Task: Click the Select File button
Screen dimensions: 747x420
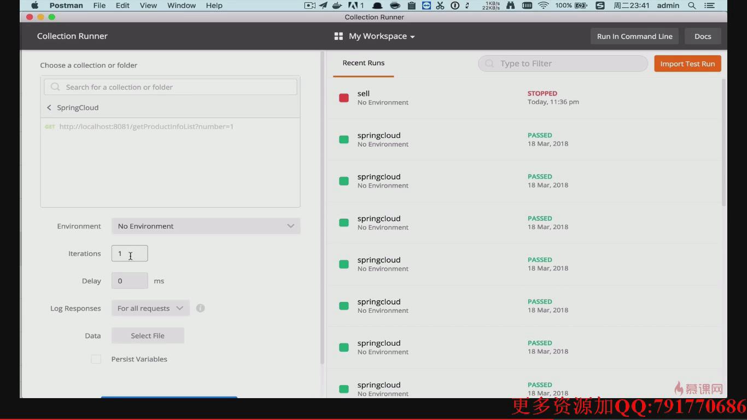Action: pyautogui.click(x=148, y=335)
